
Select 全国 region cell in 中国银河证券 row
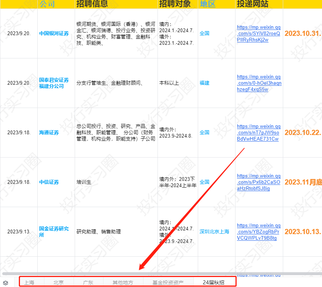[217, 33]
